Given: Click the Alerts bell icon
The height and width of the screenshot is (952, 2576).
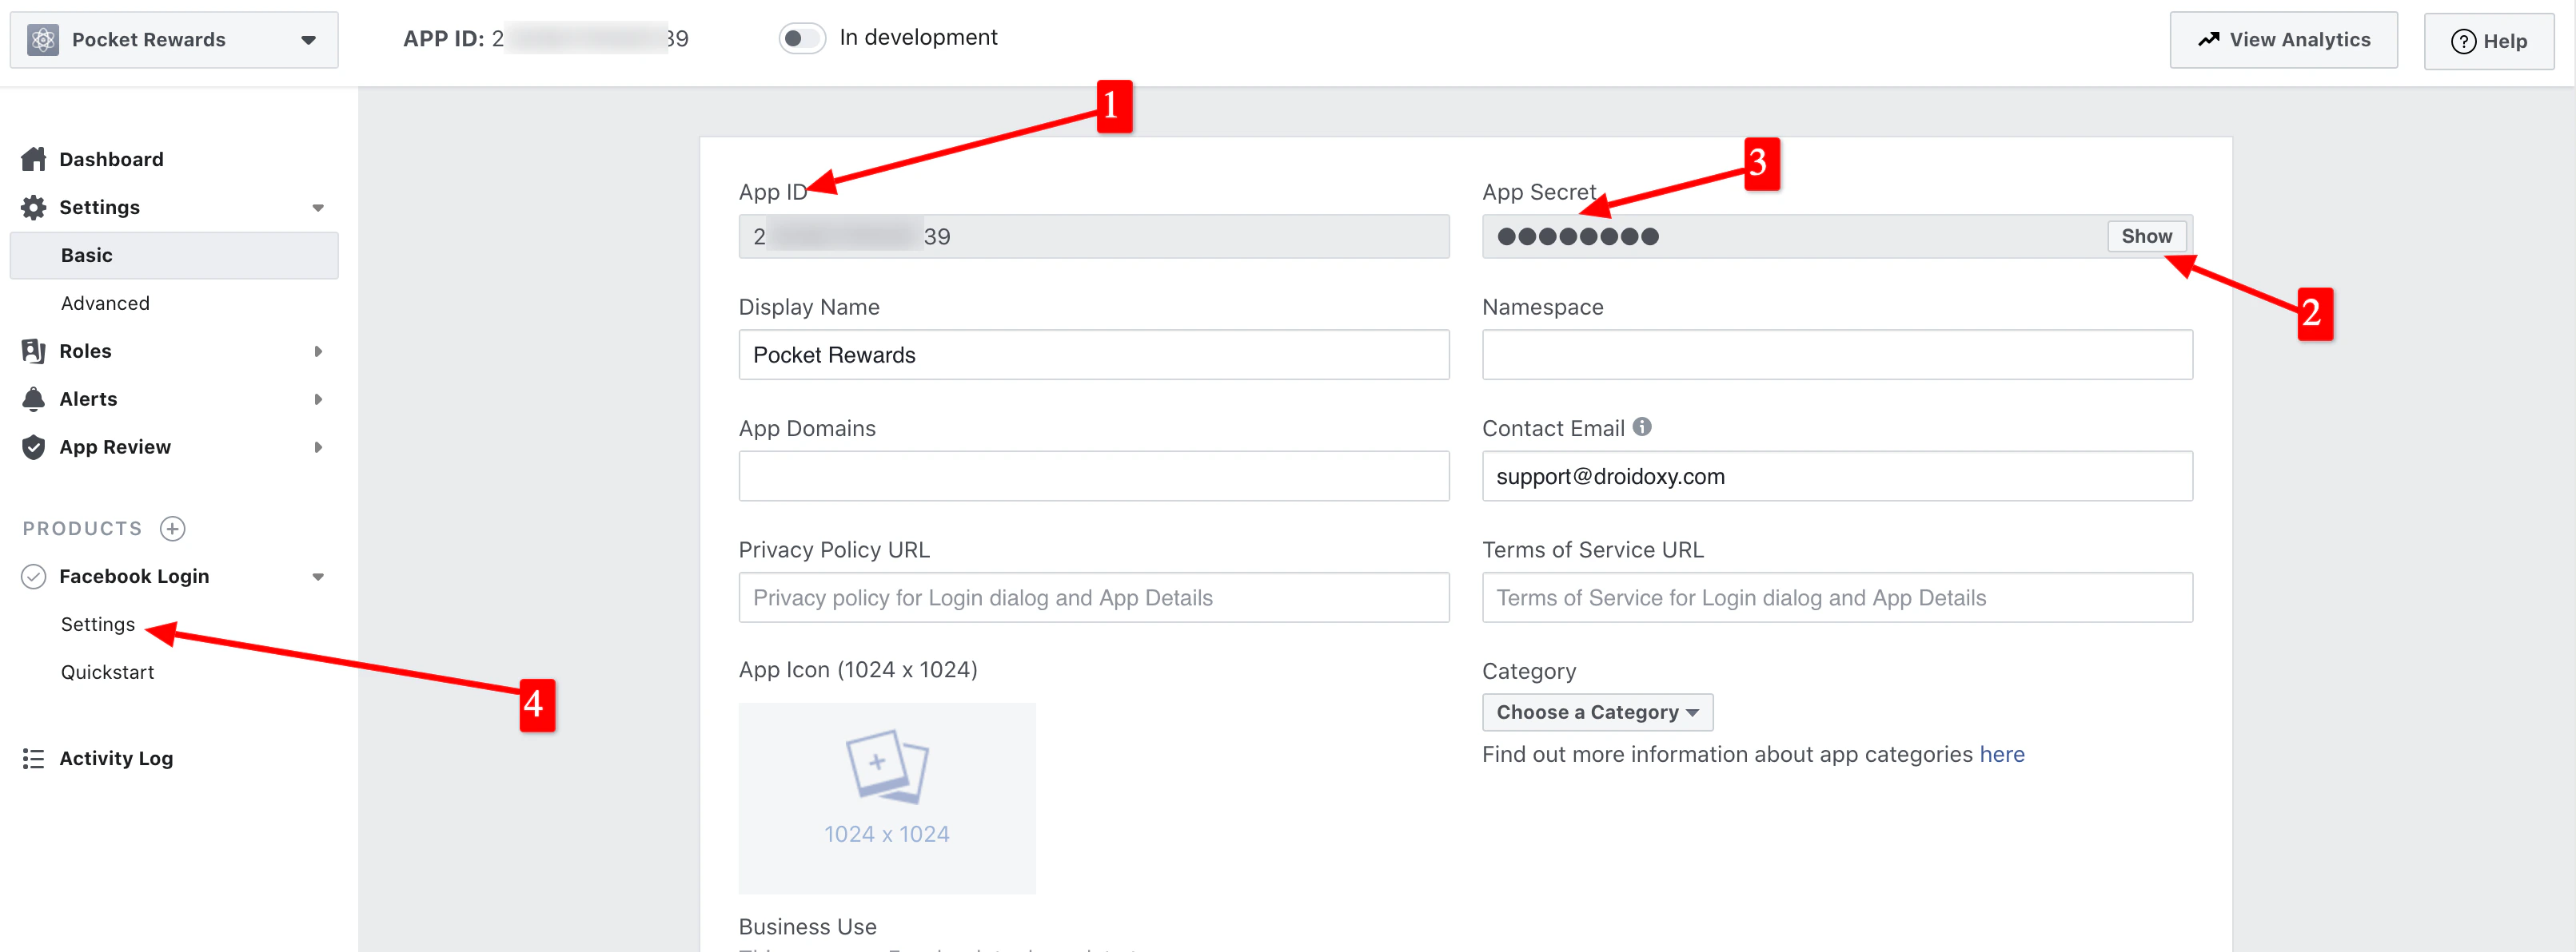Looking at the screenshot, I should (34, 399).
